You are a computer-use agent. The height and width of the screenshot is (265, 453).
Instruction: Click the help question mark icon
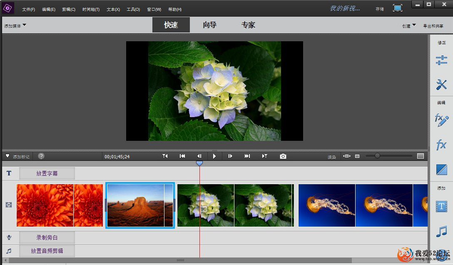point(41,156)
